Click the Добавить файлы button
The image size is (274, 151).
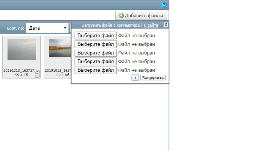coord(141,15)
